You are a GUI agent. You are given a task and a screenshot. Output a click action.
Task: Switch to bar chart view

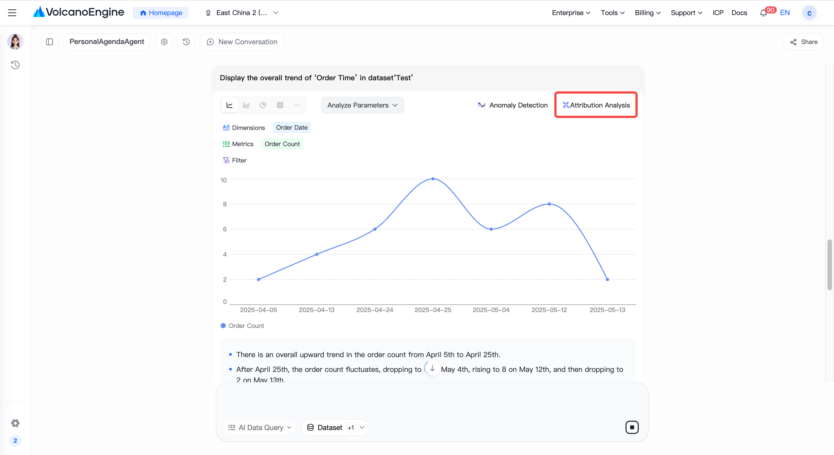(247, 105)
